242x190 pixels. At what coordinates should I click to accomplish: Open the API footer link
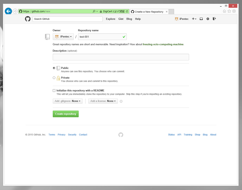pyautogui.click(x=179, y=135)
